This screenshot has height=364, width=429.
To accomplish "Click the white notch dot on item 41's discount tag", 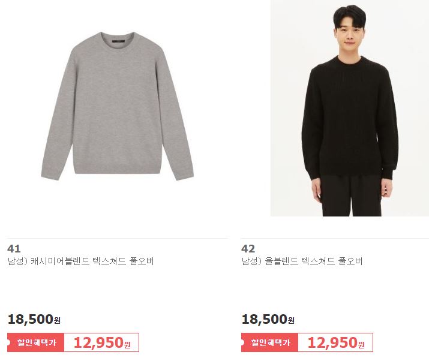I will pyautogui.click(x=8, y=342).
